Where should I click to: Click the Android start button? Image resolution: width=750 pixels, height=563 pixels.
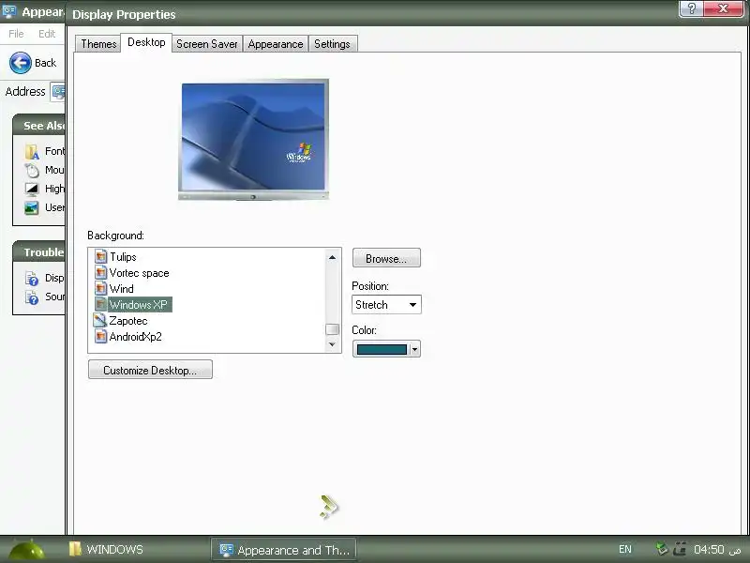point(26,550)
